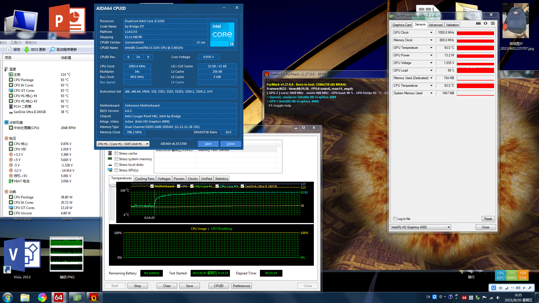Toggle the Motherboard graph checkbox
539x303 pixels.
point(152,186)
